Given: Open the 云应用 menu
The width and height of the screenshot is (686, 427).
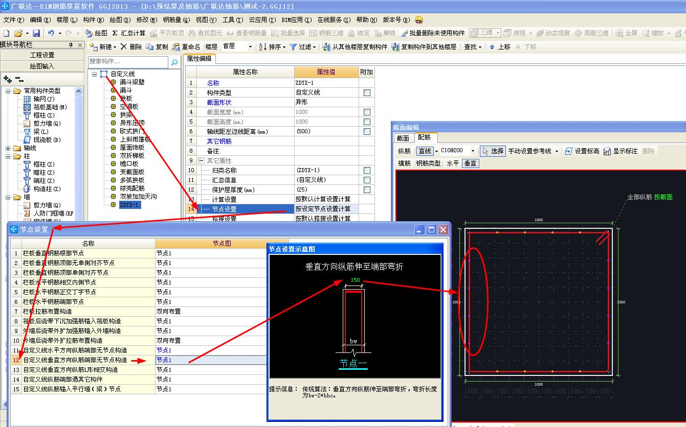Looking at the screenshot, I should coord(262,20).
